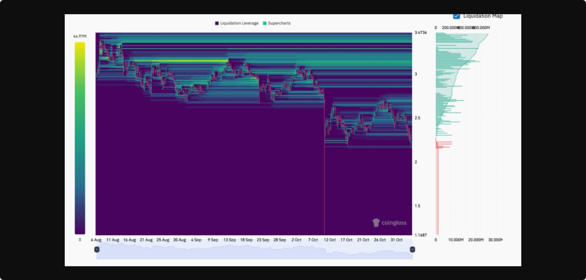Click the green Supercharts legend swatch
Viewport: 586px width, 280px height.
[264, 23]
